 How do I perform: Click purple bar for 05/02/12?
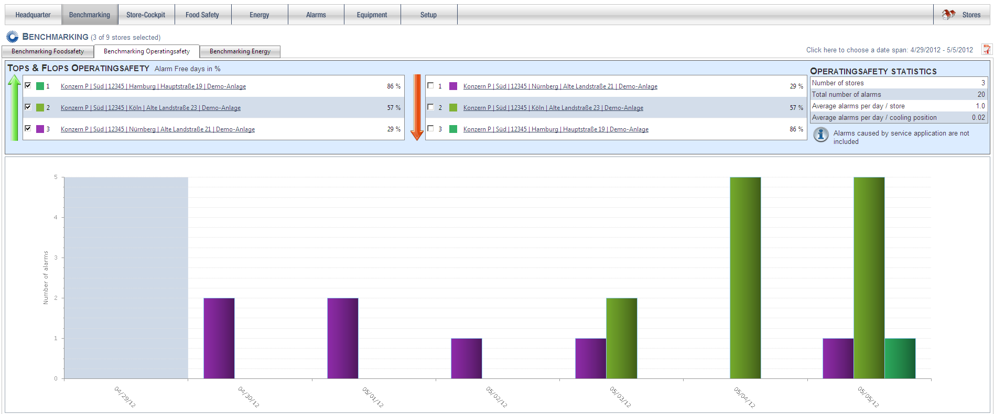tap(467, 359)
